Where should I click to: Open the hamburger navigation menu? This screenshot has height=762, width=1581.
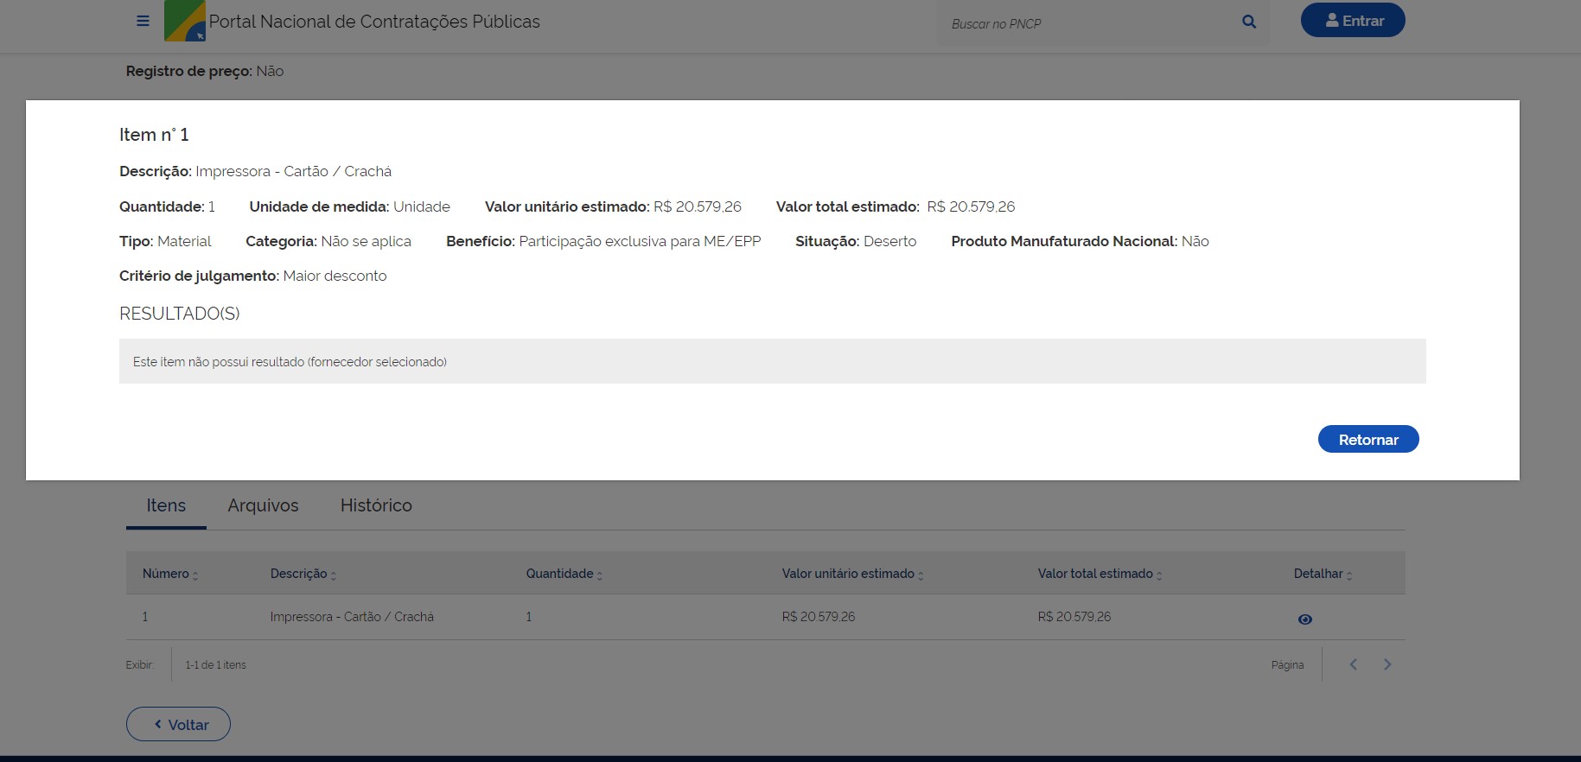click(143, 21)
